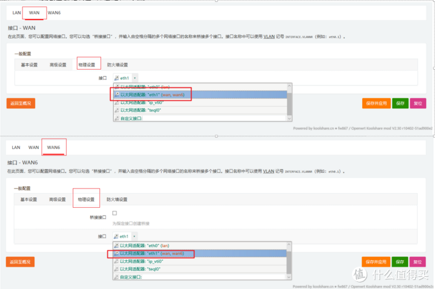Choose "eth1" (wan, wan6) in WAN6 page list
The width and height of the screenshot is (435, 289).
200,253
